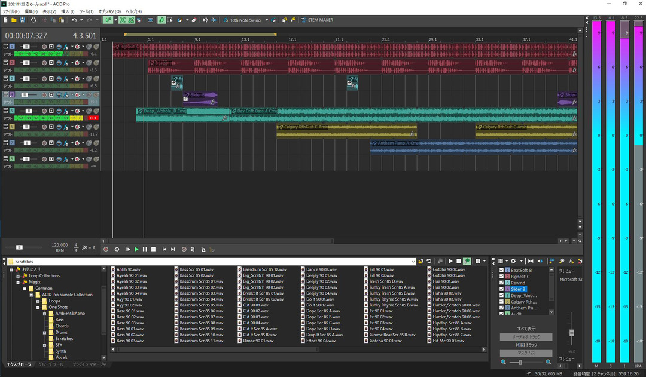This screenshot has height=377, width=646.
Task: Uncheck the Rewind track checkbox
Action: 501,283
